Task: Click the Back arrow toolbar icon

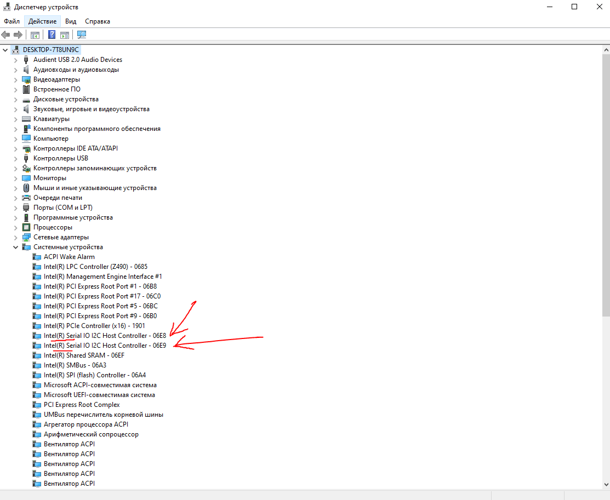Action: point(6,35)
